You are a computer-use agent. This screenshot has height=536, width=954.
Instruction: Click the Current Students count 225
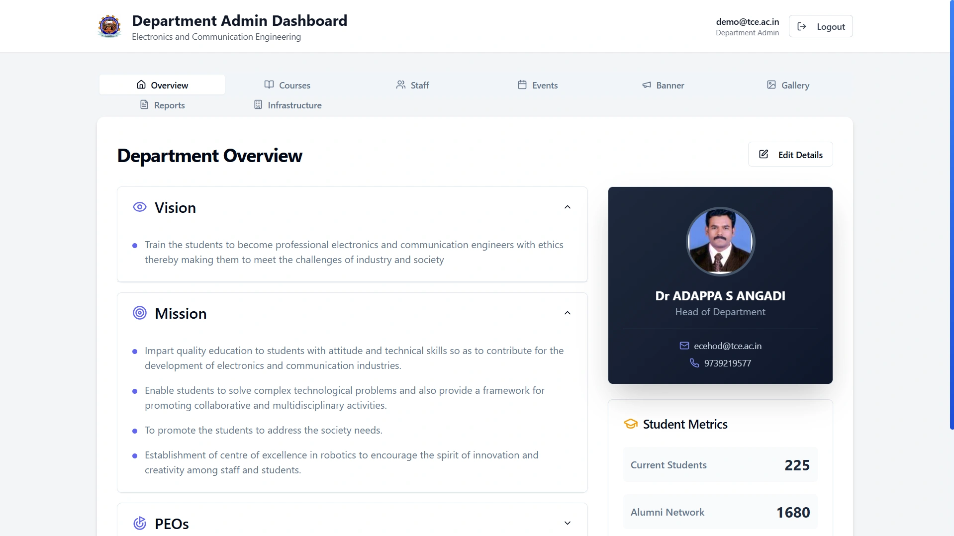797,465
